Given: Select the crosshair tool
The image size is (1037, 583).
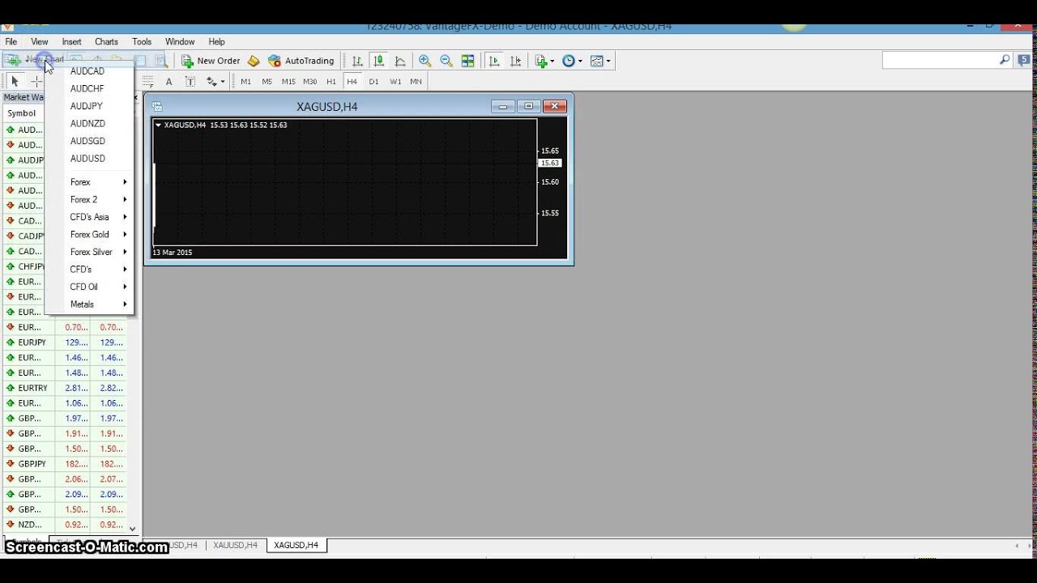Looking at the screenshot, I should click(x=36, y=81).
